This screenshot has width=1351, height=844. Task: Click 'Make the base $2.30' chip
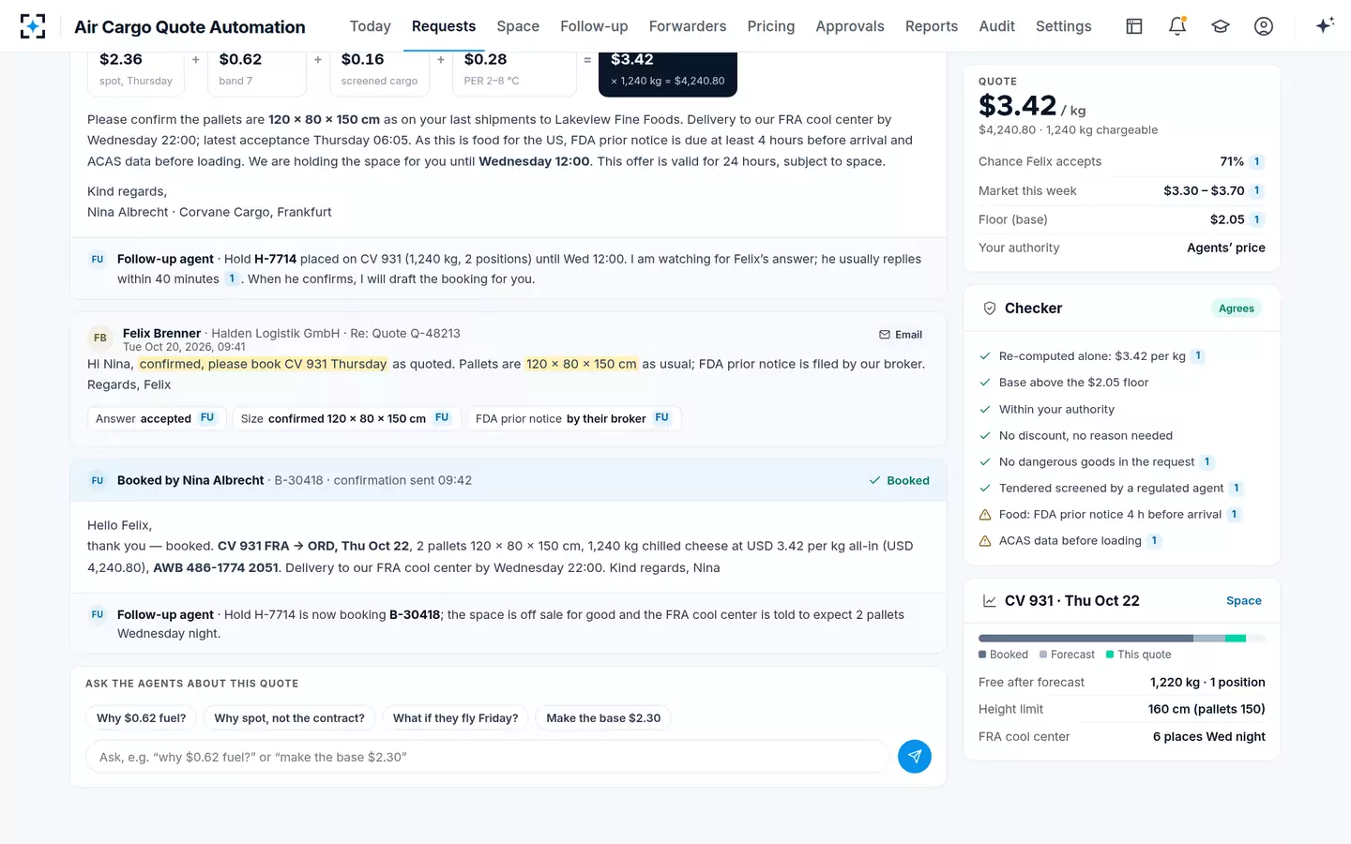point(603,718)
